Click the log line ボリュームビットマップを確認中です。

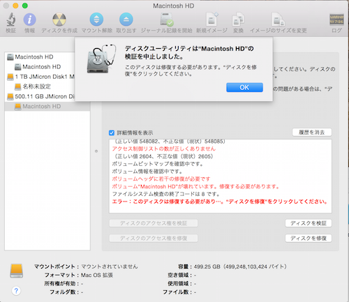point(158,164)
